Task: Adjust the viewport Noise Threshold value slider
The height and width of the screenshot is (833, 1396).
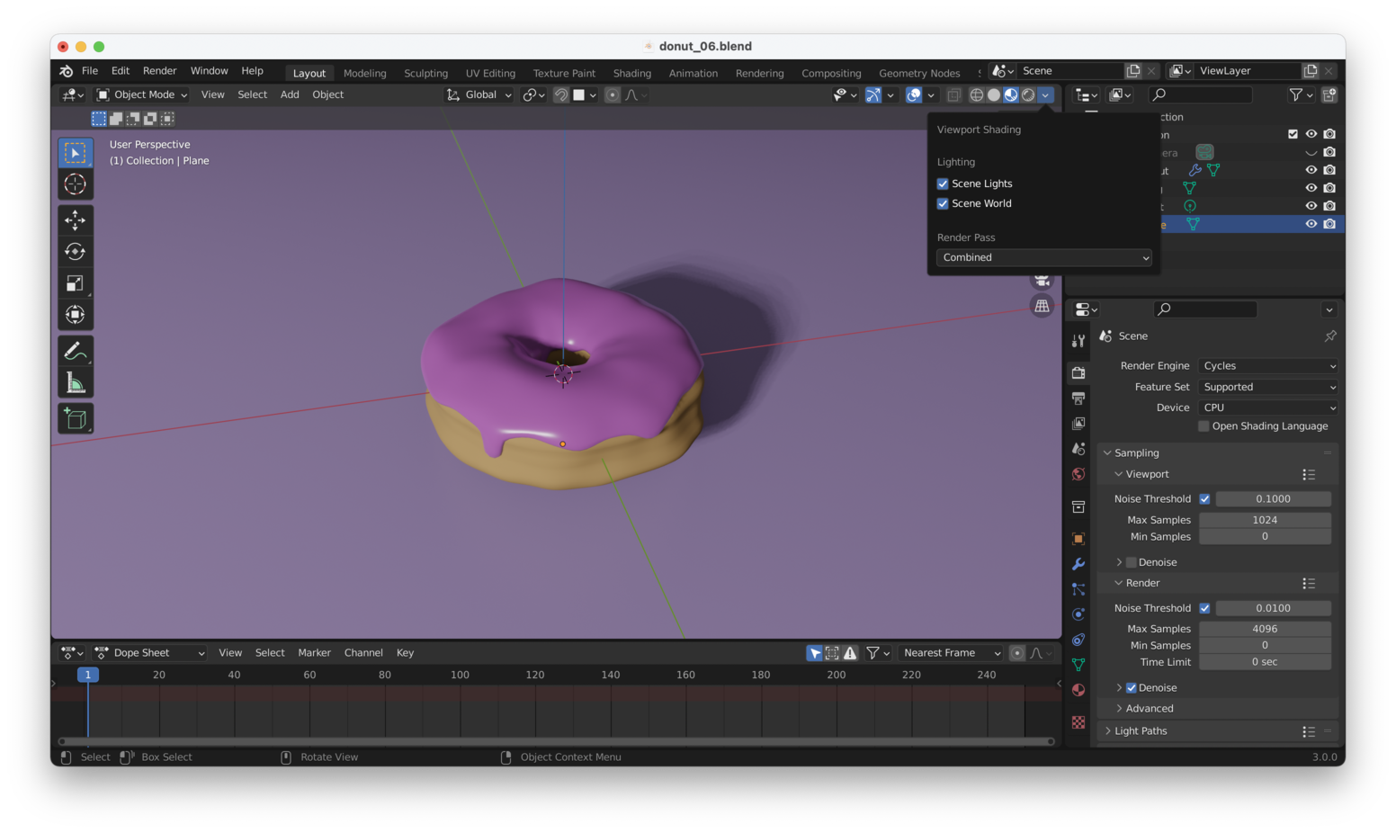Action: [x=1275, y=498]
